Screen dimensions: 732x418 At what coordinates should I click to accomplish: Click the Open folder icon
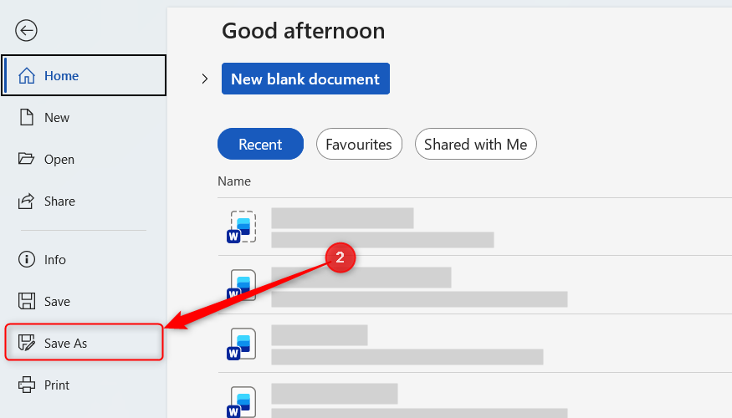pyautogui.click(x=26, y=159)
